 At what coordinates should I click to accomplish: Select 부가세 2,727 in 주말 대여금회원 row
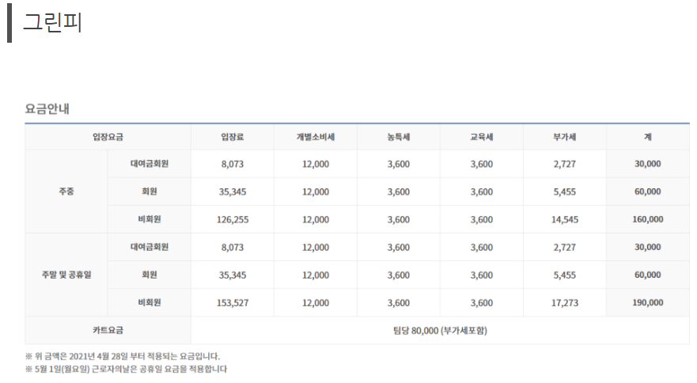point(565,248)
